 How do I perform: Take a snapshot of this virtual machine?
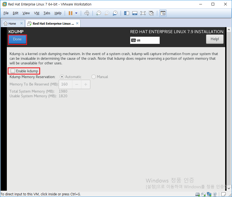[x=99, y=13]
